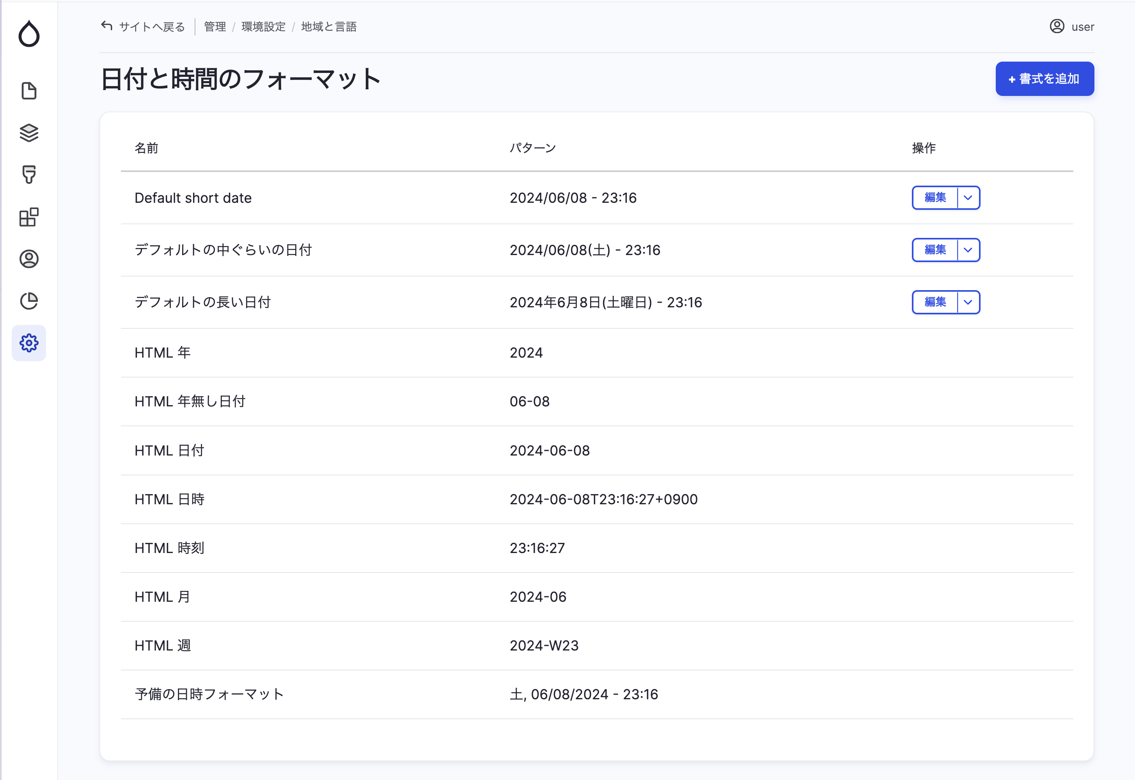Open the Drupal home via droplet logo

(29, 34)
